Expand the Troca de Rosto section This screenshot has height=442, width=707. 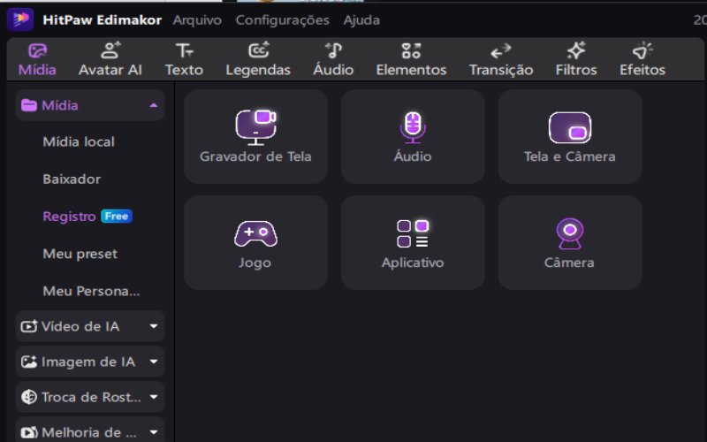(90, 397)
